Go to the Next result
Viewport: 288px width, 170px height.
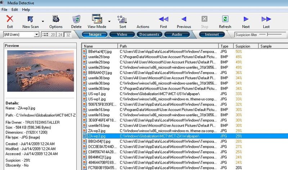click(246, 21)
